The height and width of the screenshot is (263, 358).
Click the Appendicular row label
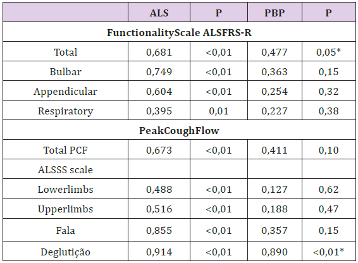(x=66, y=92)
